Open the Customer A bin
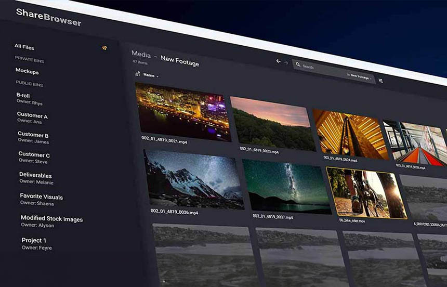 pyautogui.click(x=32, y=118)
